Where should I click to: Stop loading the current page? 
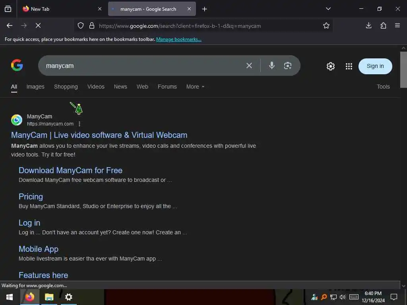coord(38,25)
